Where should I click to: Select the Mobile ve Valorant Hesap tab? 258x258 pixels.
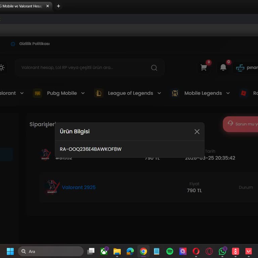[21, 6]
